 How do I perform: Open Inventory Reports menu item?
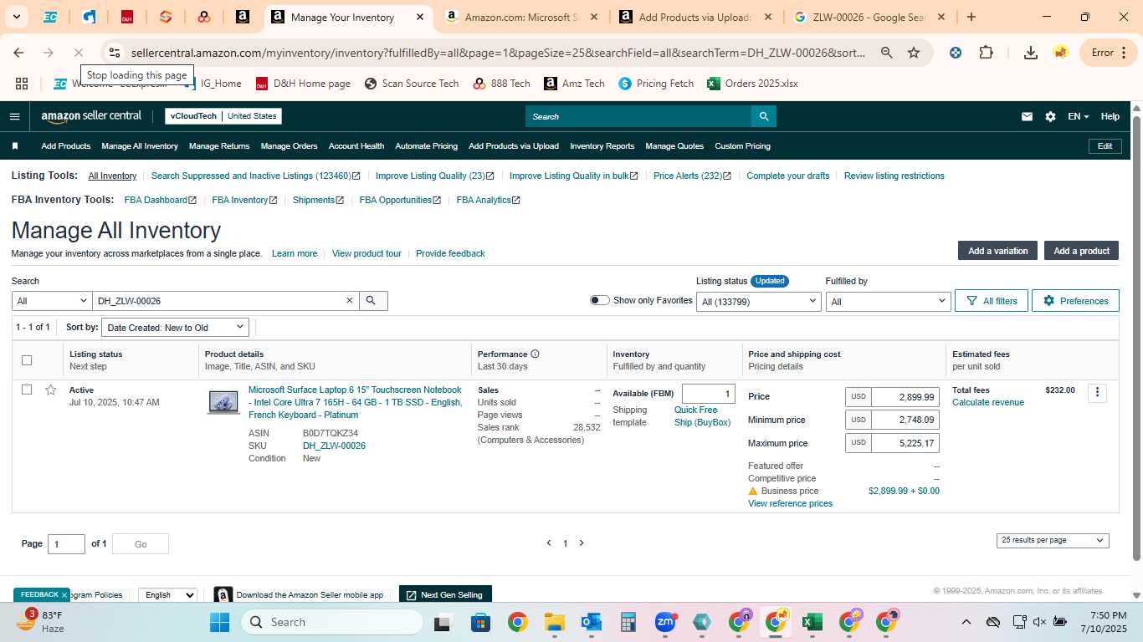tap(602, 146)
